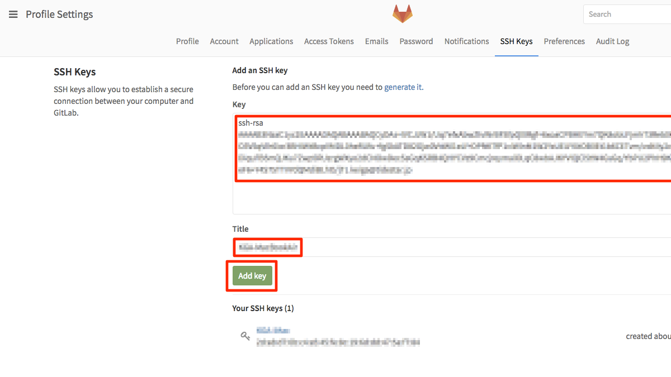The image size is (671, 377).
Task: Go to the Applications tab
Action: pyautogui.click(x=271, y=41)
